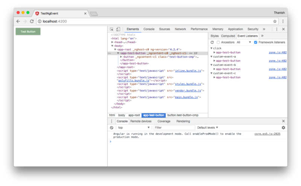Switch to the Network tab
The width and height of the screenshot is (301, 186).
click(180, 29)
